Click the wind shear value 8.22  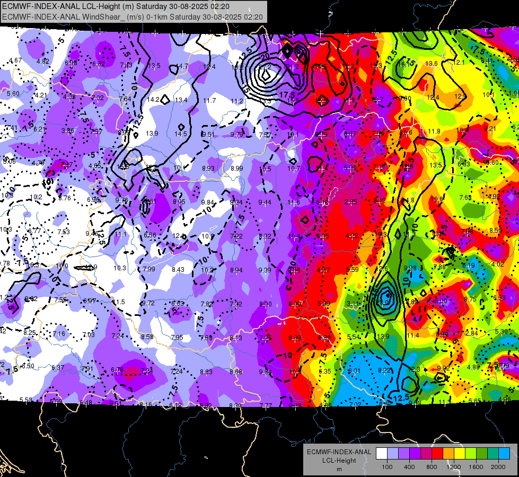pyautogui.click(x=385, y=370)
